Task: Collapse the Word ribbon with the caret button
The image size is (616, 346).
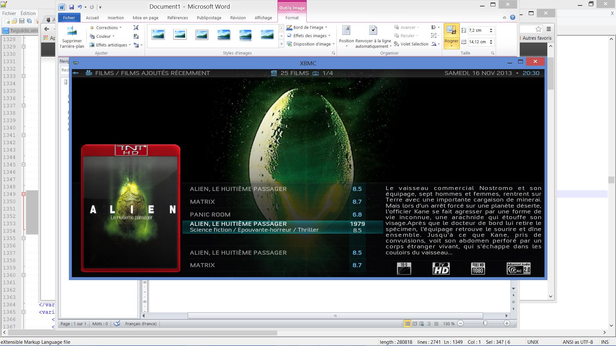Action: click(504, 18)
